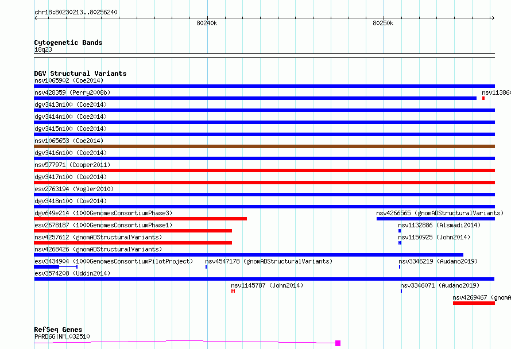The image size is (511, 349).
Task: Select the blue bar under nsv1065902
Action: pyautogui.click(x=264, y=86)
